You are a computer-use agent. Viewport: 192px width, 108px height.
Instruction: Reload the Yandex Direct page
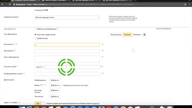point(10,4)
